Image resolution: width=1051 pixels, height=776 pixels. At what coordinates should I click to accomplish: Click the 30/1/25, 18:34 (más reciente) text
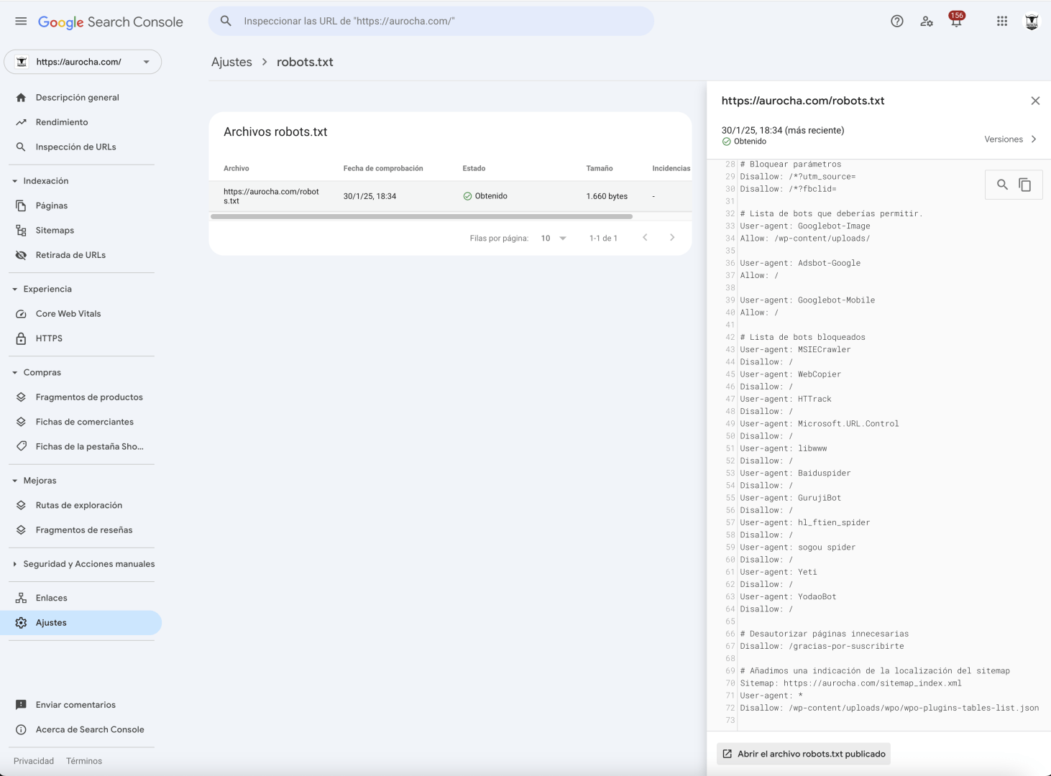coord(783,131)
